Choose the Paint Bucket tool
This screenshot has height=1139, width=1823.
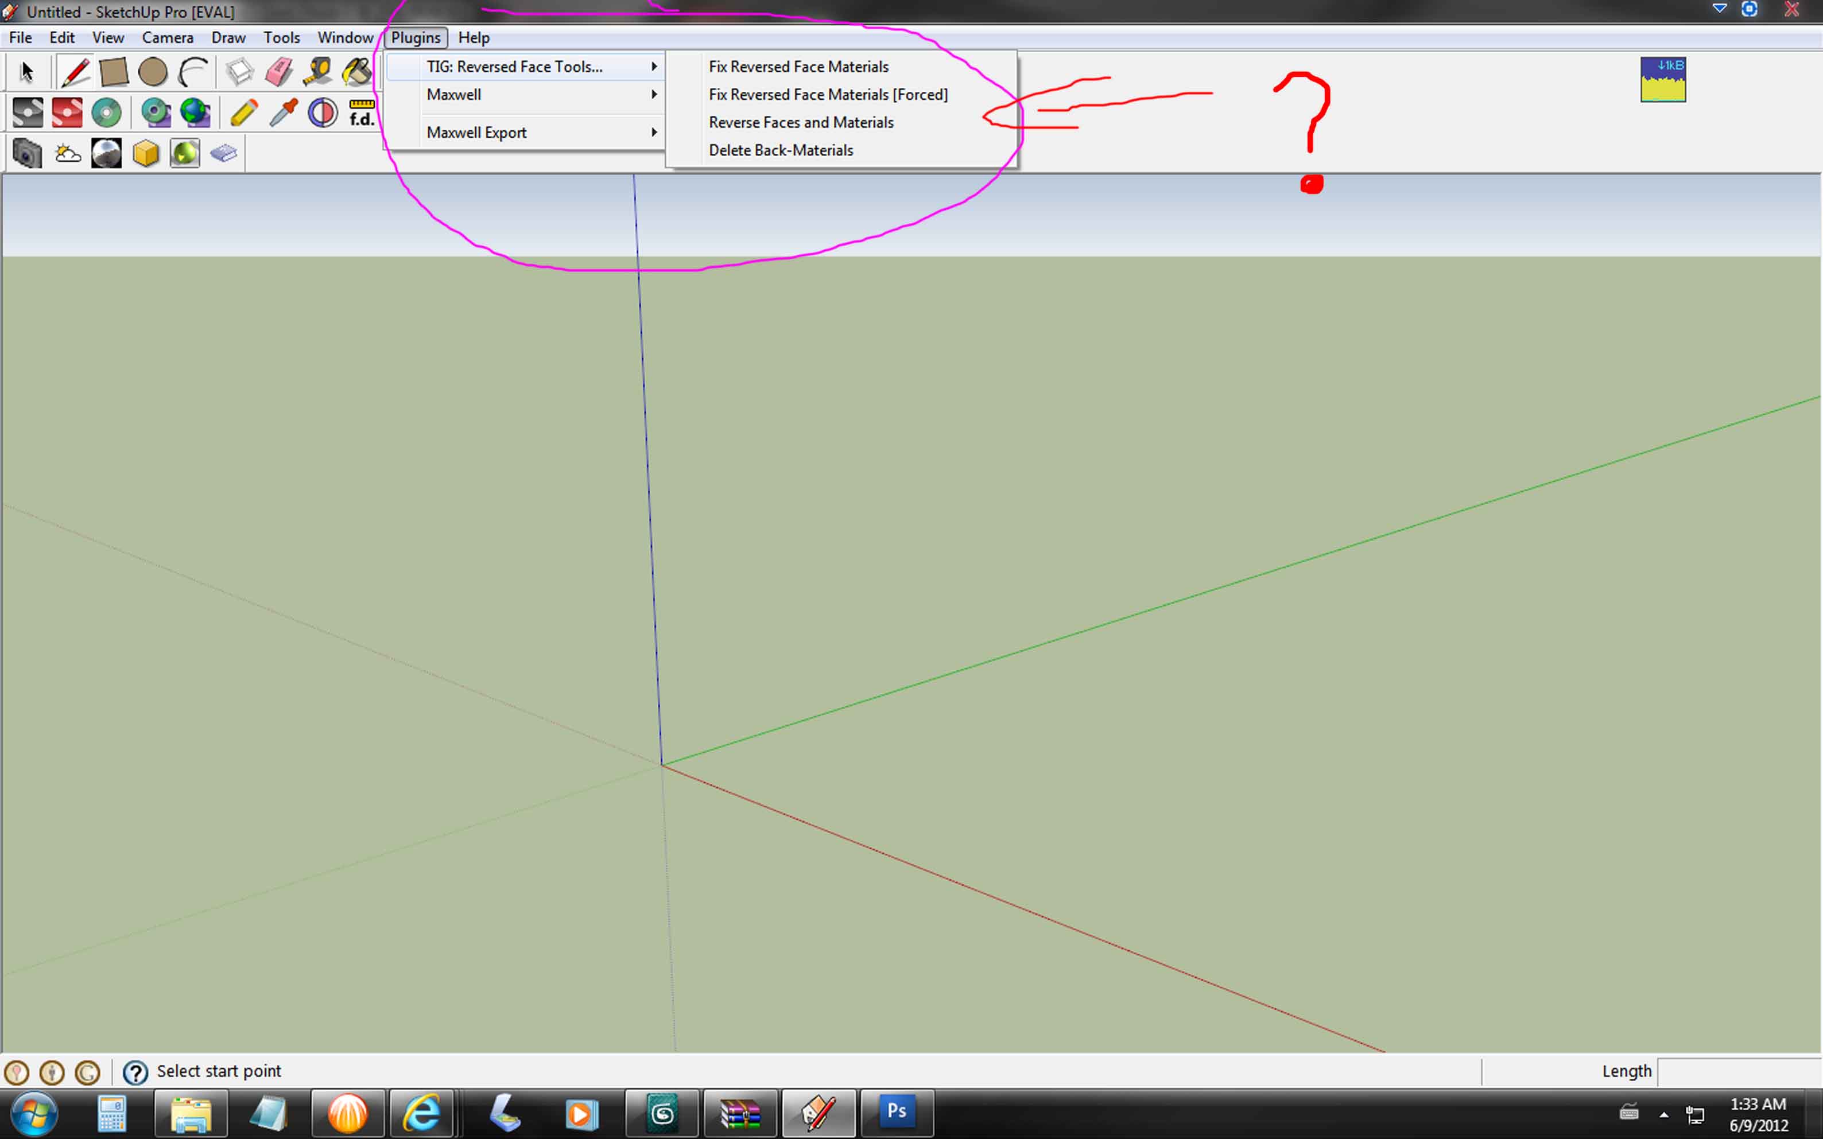pos(357,72)
